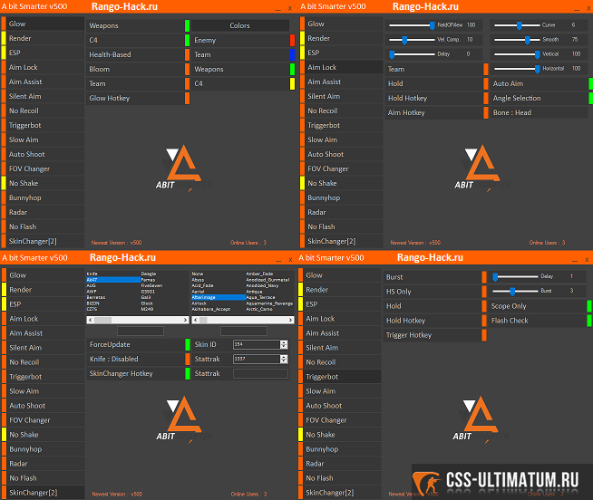Screen dimensions: 593x500
Task: Toggle Team option in Aim Lock window
Action: pyautogui.click(x=436, y=69)
